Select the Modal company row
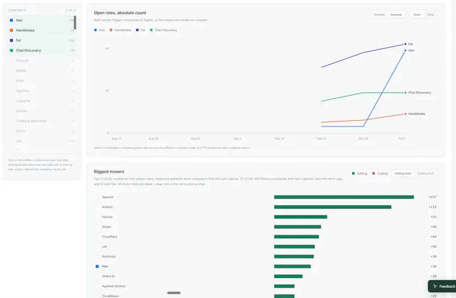Viewport: 456px width, 298px height. pyautogui.click(x=42, y=71)
